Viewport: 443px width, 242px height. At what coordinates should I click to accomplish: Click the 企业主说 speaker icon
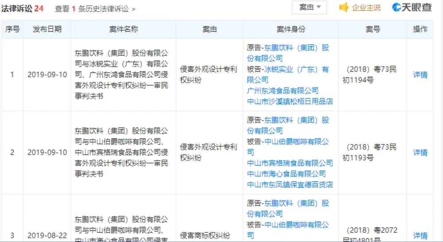coord(344,8)
